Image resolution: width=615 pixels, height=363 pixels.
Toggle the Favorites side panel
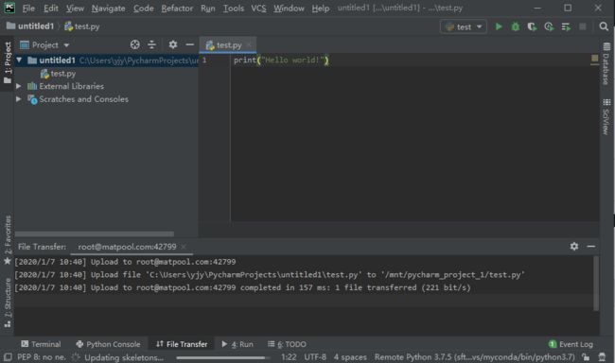pyautogui.click(x=7, y=239)
